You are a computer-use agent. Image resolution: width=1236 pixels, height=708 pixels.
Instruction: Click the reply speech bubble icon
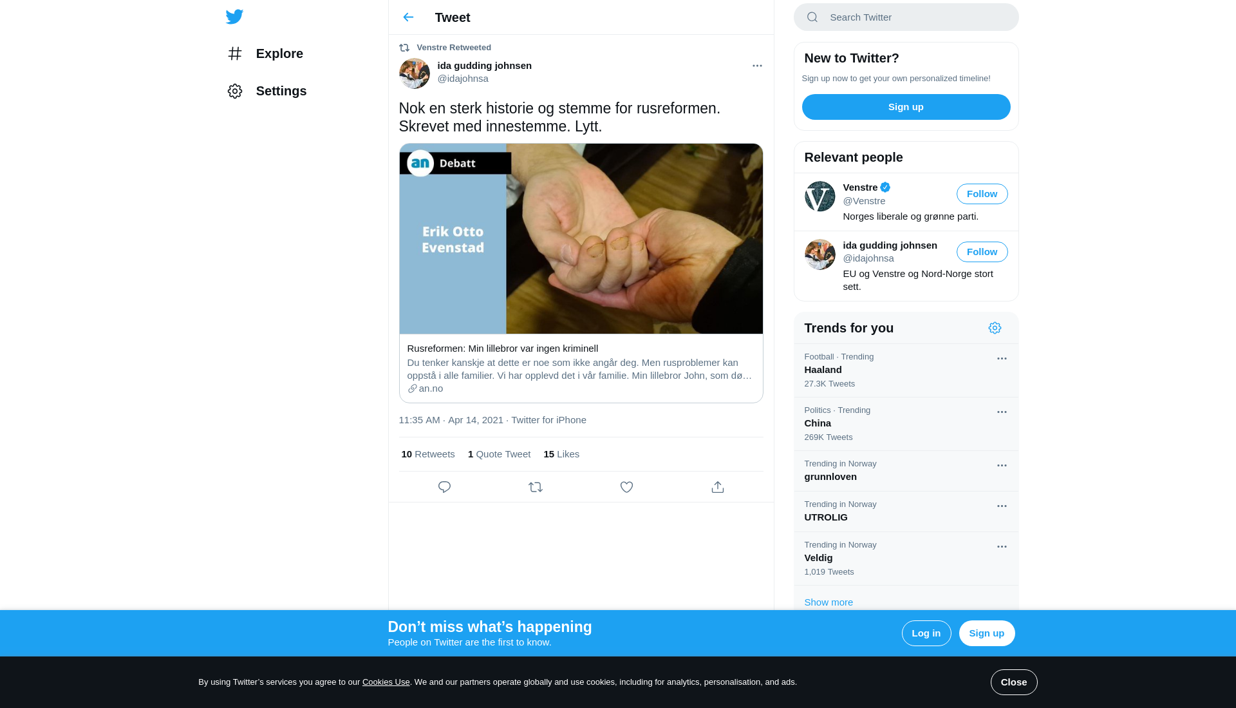click(444, 487)
